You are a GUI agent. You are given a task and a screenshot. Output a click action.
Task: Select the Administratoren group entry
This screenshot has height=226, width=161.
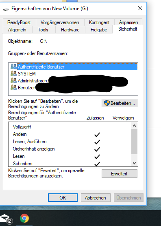pyautogui.click(x=74, y=81)
